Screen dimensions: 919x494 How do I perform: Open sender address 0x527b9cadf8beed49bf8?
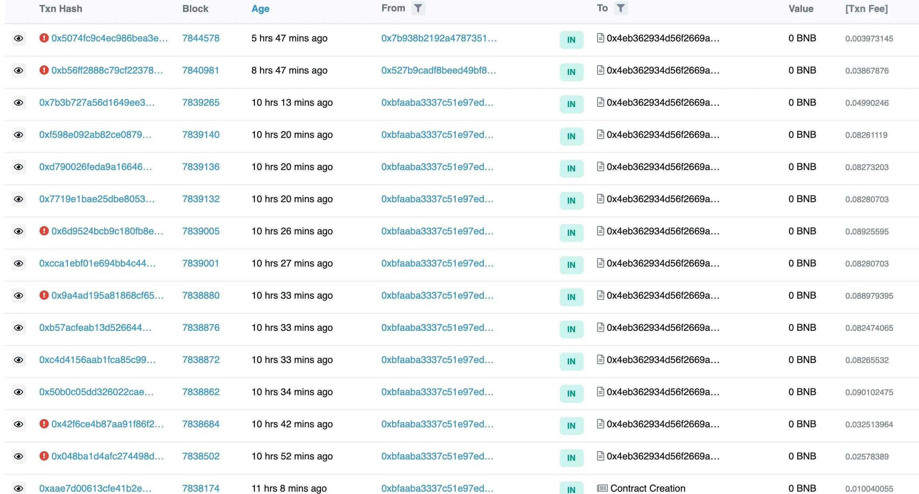click(x=438, y=70)
